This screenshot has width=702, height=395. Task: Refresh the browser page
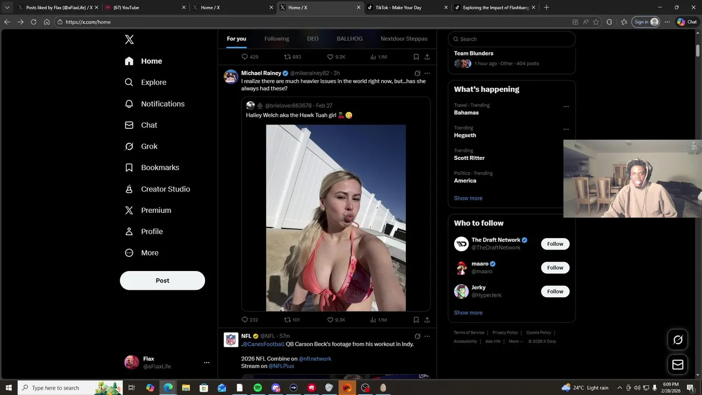33,22
